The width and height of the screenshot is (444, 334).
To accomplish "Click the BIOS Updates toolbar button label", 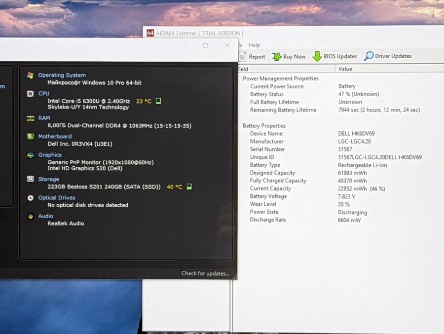I will coord(340,56).
